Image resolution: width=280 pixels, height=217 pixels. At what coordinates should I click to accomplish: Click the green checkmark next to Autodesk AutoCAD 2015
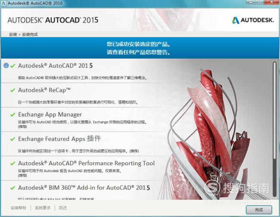point(12,66)
